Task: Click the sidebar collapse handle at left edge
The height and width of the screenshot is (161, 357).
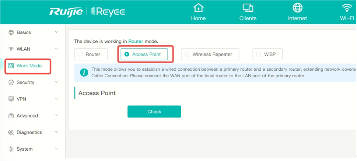Action: 1,64
